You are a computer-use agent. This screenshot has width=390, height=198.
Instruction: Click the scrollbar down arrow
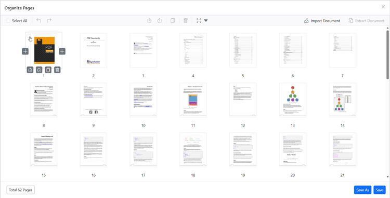[x=387, y=177]
